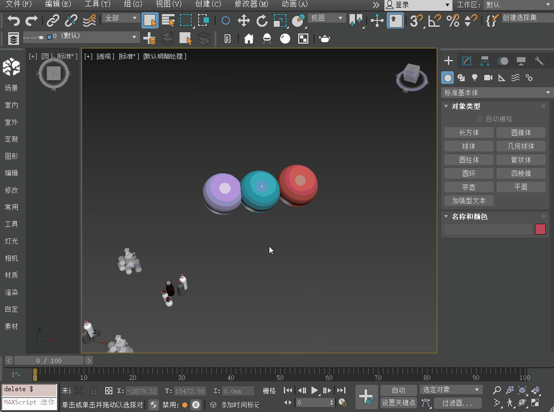The image size is (554, 412).
Task: Click the timeline at frame 50
Action: pyautogui.click(x=280, y=374)
